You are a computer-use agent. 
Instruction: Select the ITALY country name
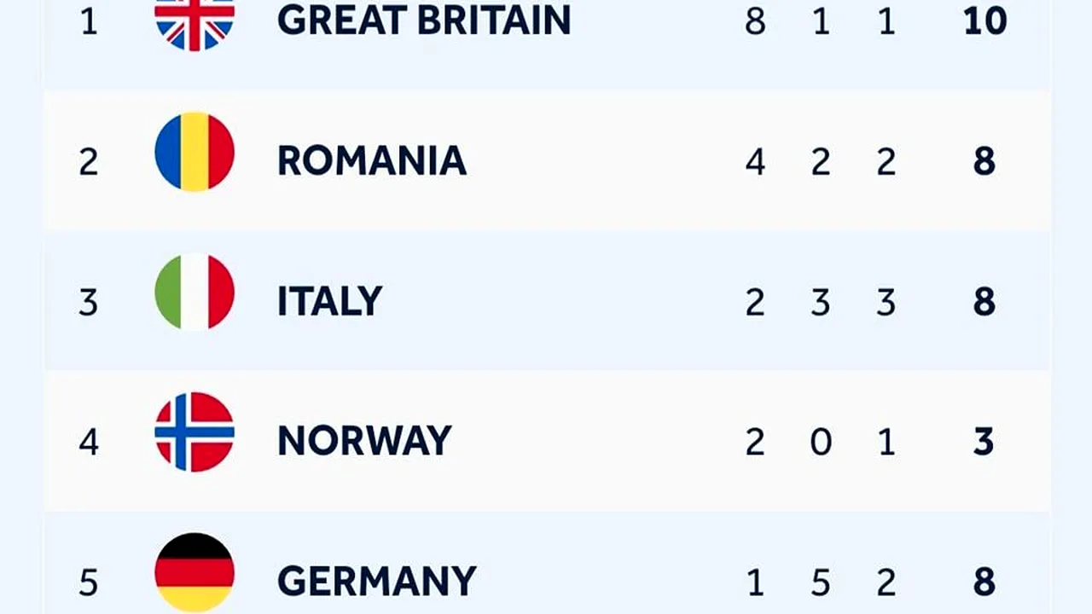point(330,301)
